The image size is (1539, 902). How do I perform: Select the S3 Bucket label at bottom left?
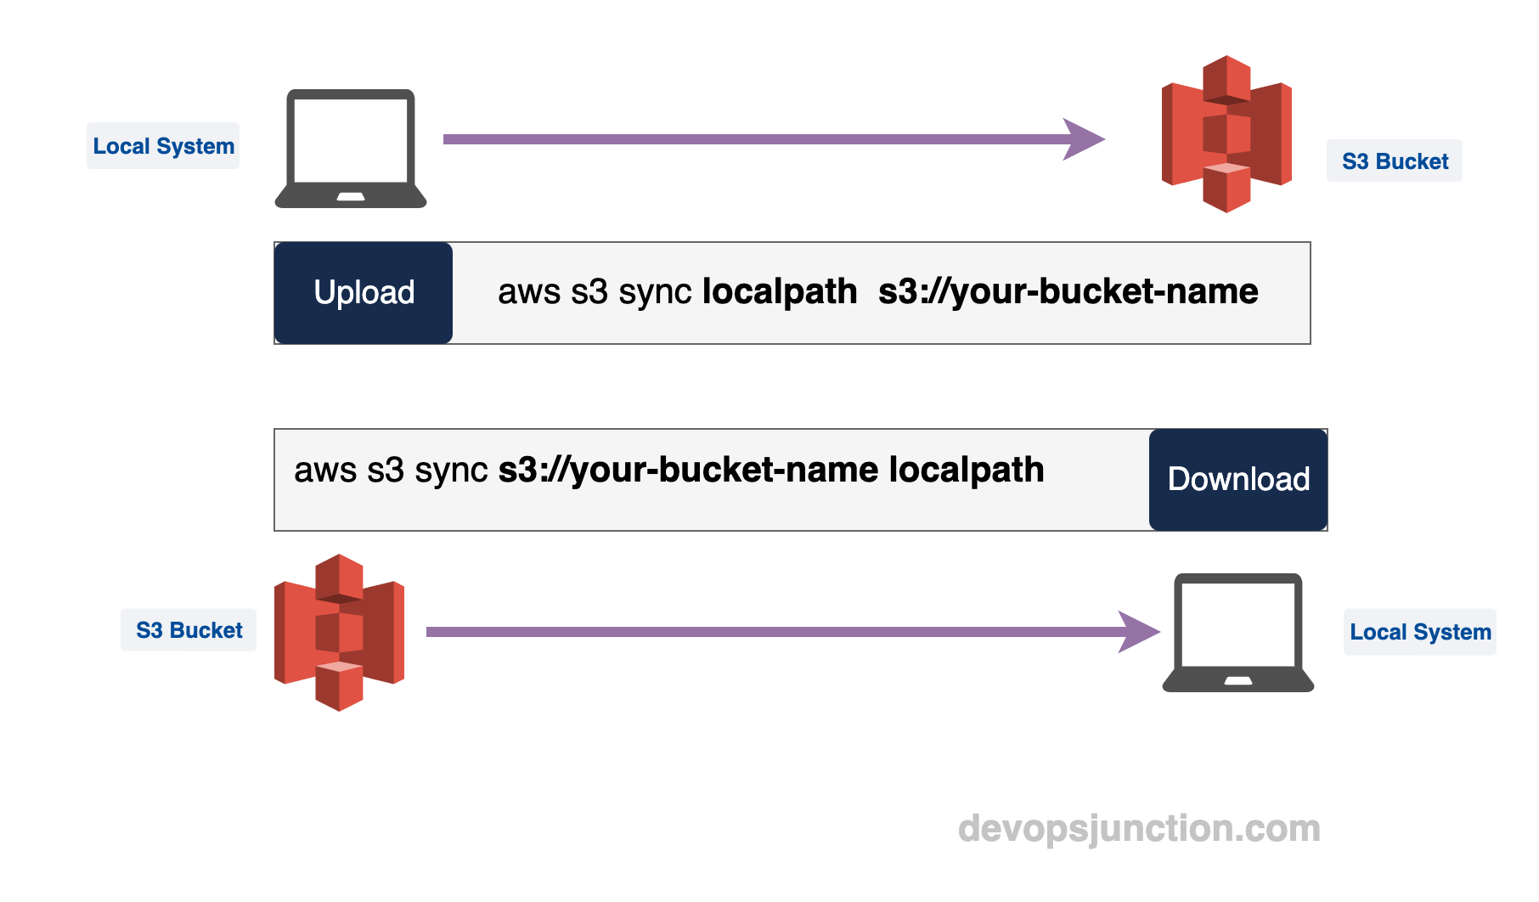189,630
